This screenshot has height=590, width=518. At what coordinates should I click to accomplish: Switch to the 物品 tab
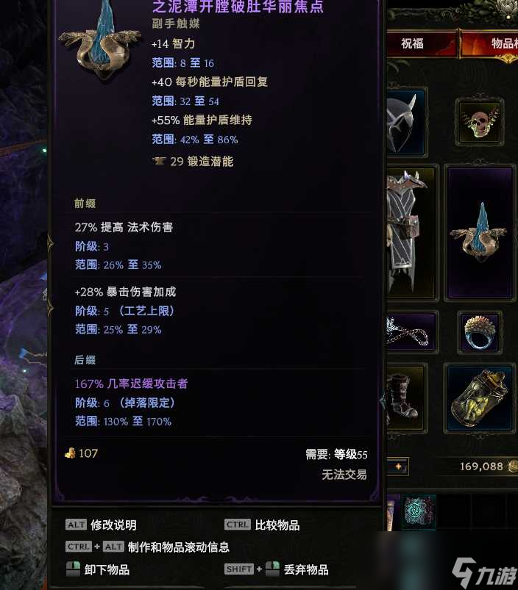click(x=504, y=43)
